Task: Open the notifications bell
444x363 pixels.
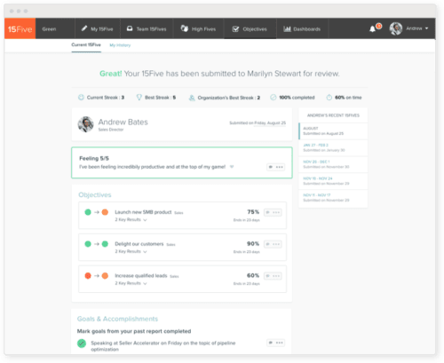Action: click(372, 29)
